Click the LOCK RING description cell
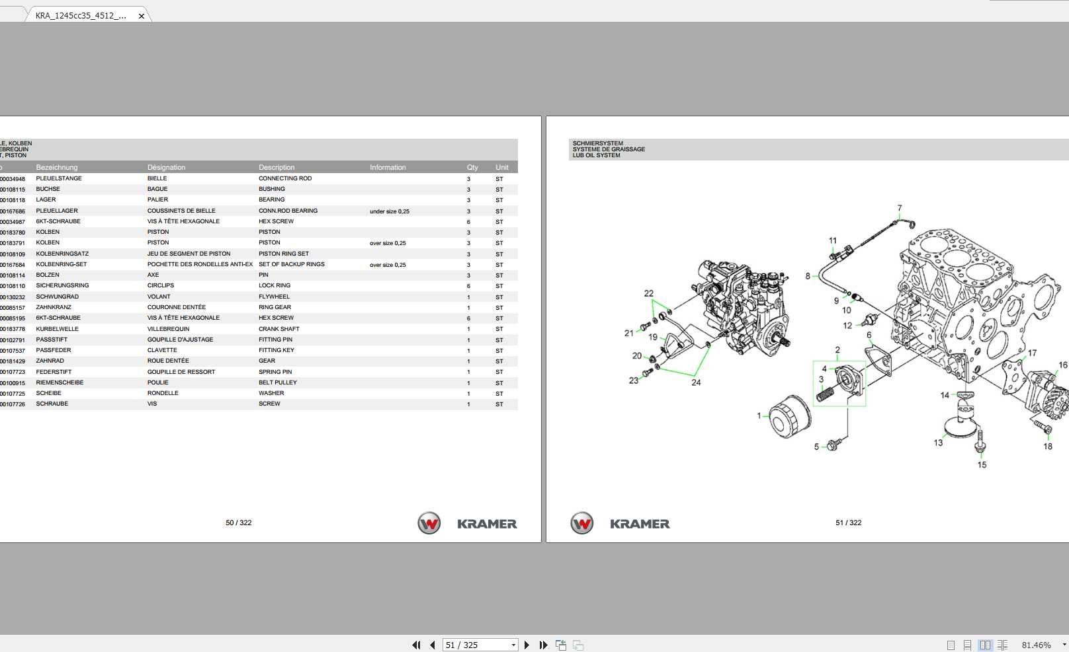 [275, 285]
